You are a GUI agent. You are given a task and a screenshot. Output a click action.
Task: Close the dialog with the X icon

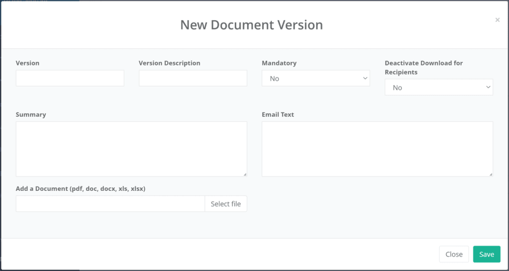pyautogui.click(x=497, y=20)
